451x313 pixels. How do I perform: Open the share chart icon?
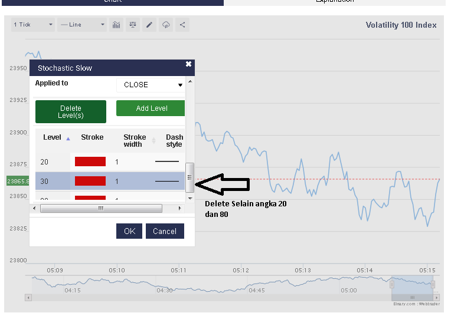(182, 25)
